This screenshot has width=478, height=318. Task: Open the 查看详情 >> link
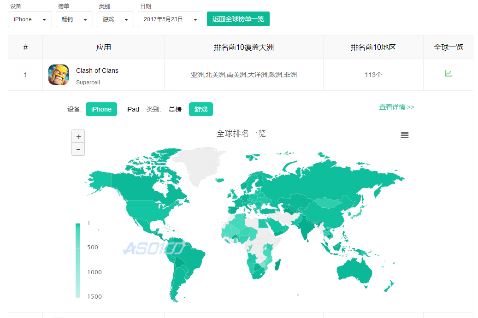pos(396,107)
